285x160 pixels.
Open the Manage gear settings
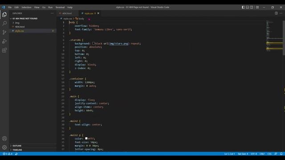4,147
